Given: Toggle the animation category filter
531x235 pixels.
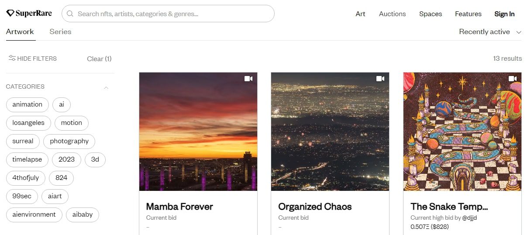Looking at the screenshot, I should pyautogui.click(x=28, y=104).
